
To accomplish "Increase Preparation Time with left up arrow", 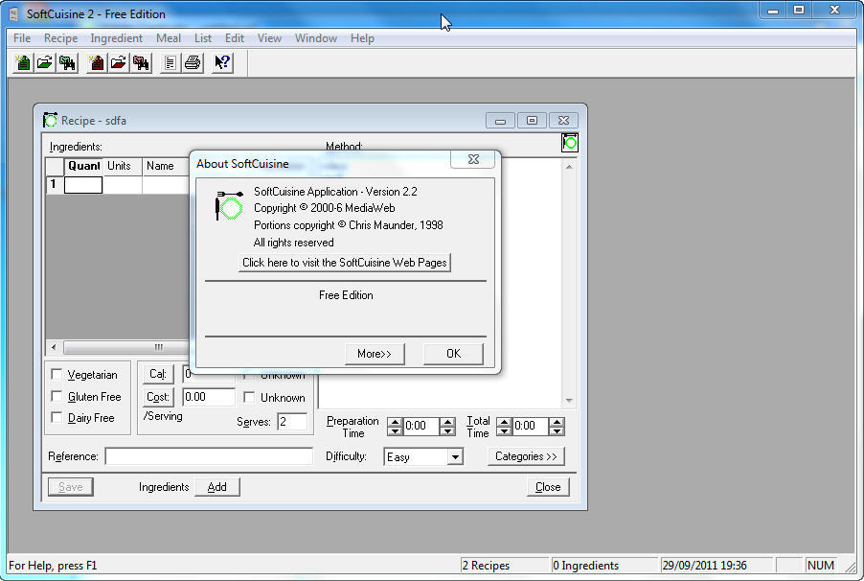I will (395, 422).
